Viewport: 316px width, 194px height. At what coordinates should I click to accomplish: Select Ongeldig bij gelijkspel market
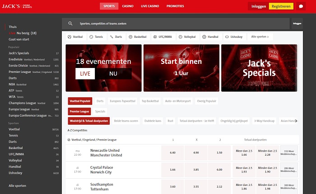tap(234, 121)
